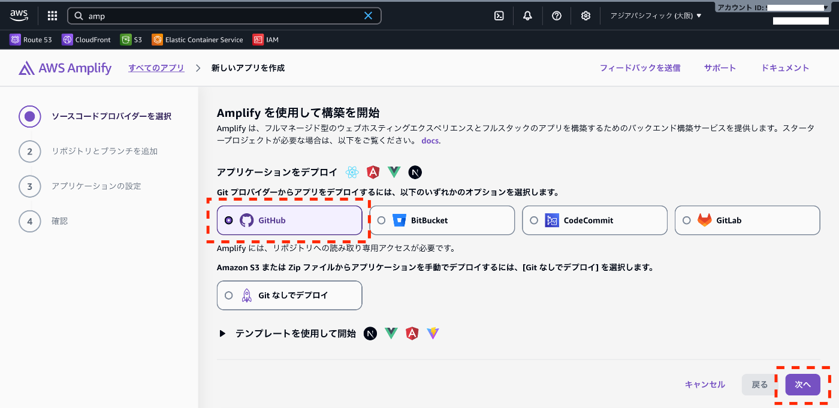839x408 pixels.
Task: Select step 3 アプリケーションの設定
Action: [x=80, y=186]
